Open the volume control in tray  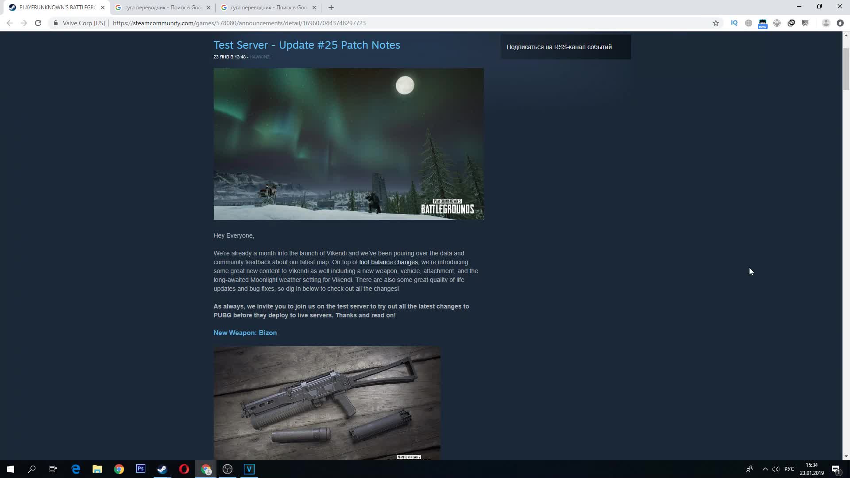[776, 469]
